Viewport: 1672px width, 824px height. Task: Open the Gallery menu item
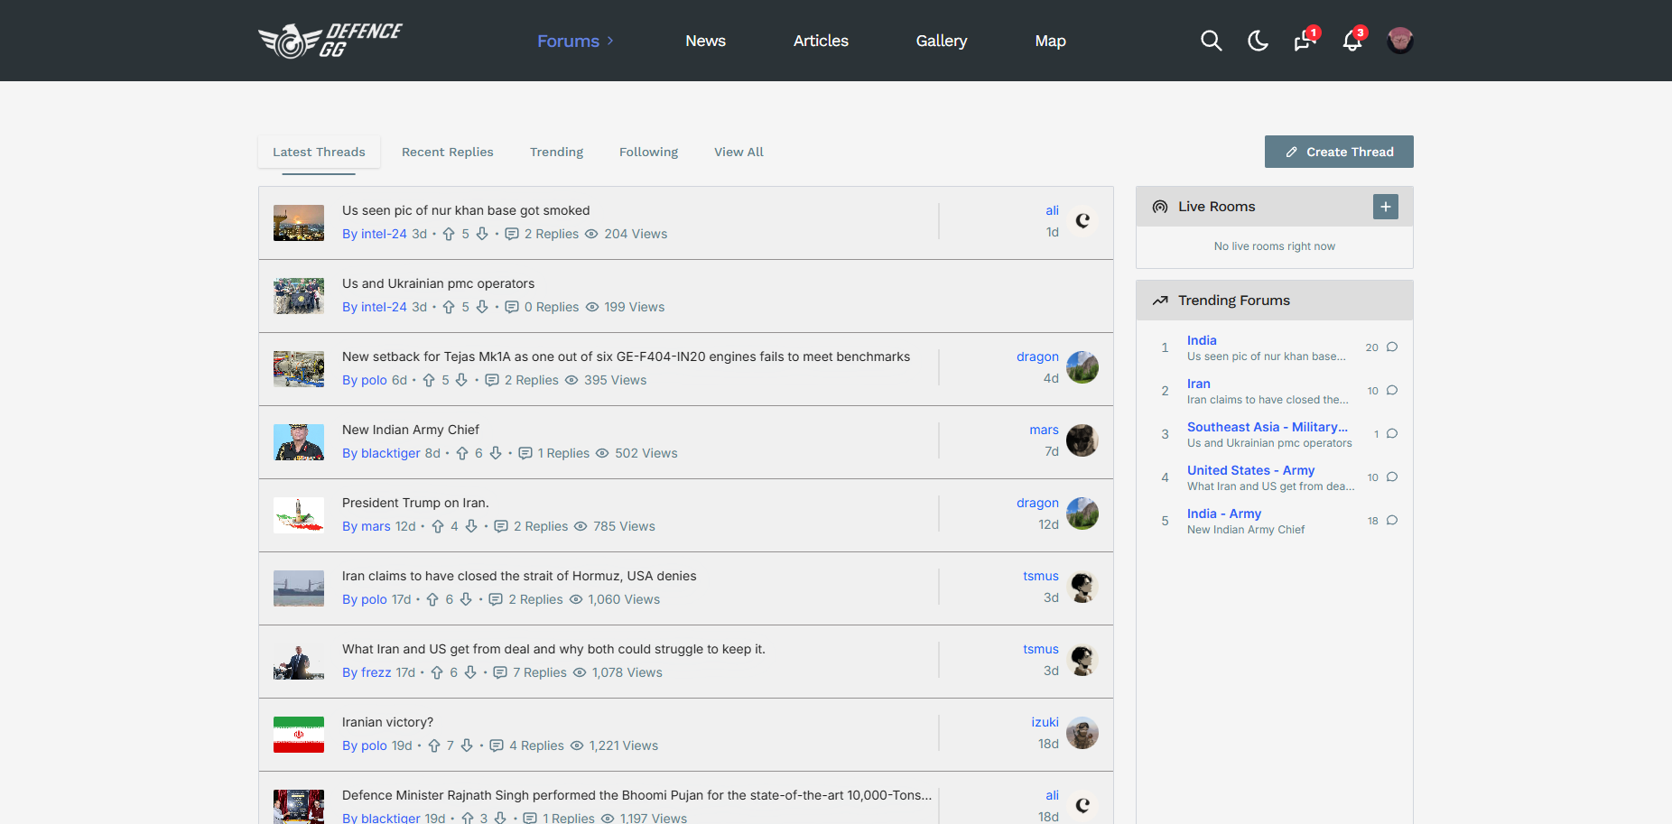point(942,41)
